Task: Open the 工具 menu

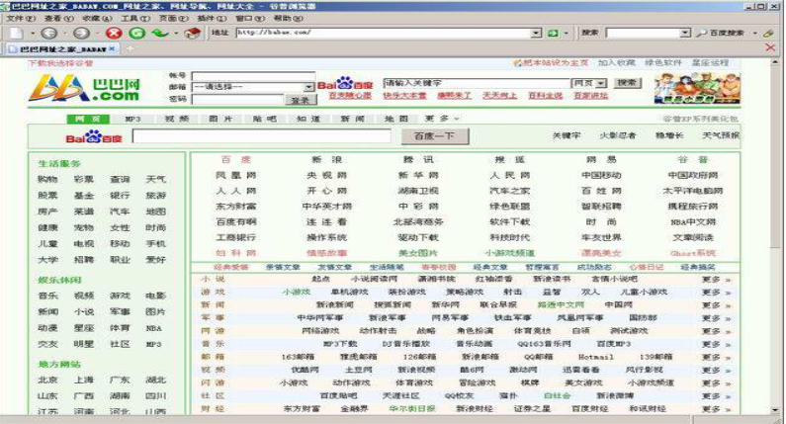Action: tap(135, 18)
